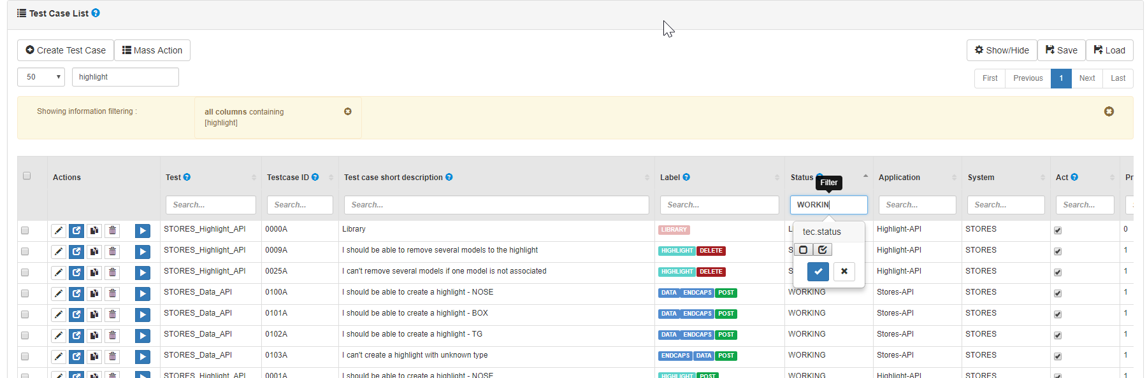Focus the global search field containing 'highlight'
Image resolution: width=1147 pixels, height=378 pixels.
click(x=126, y=77)
